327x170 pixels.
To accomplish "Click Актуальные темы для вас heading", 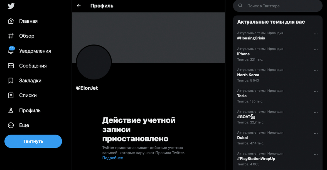I will (271, 22).
